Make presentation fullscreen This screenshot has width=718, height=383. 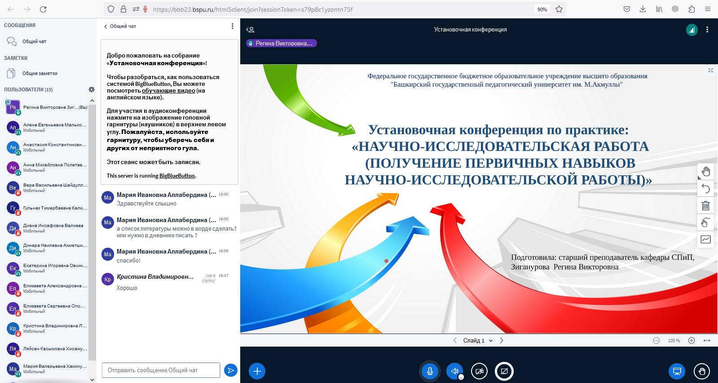click(x=710, y=71)
